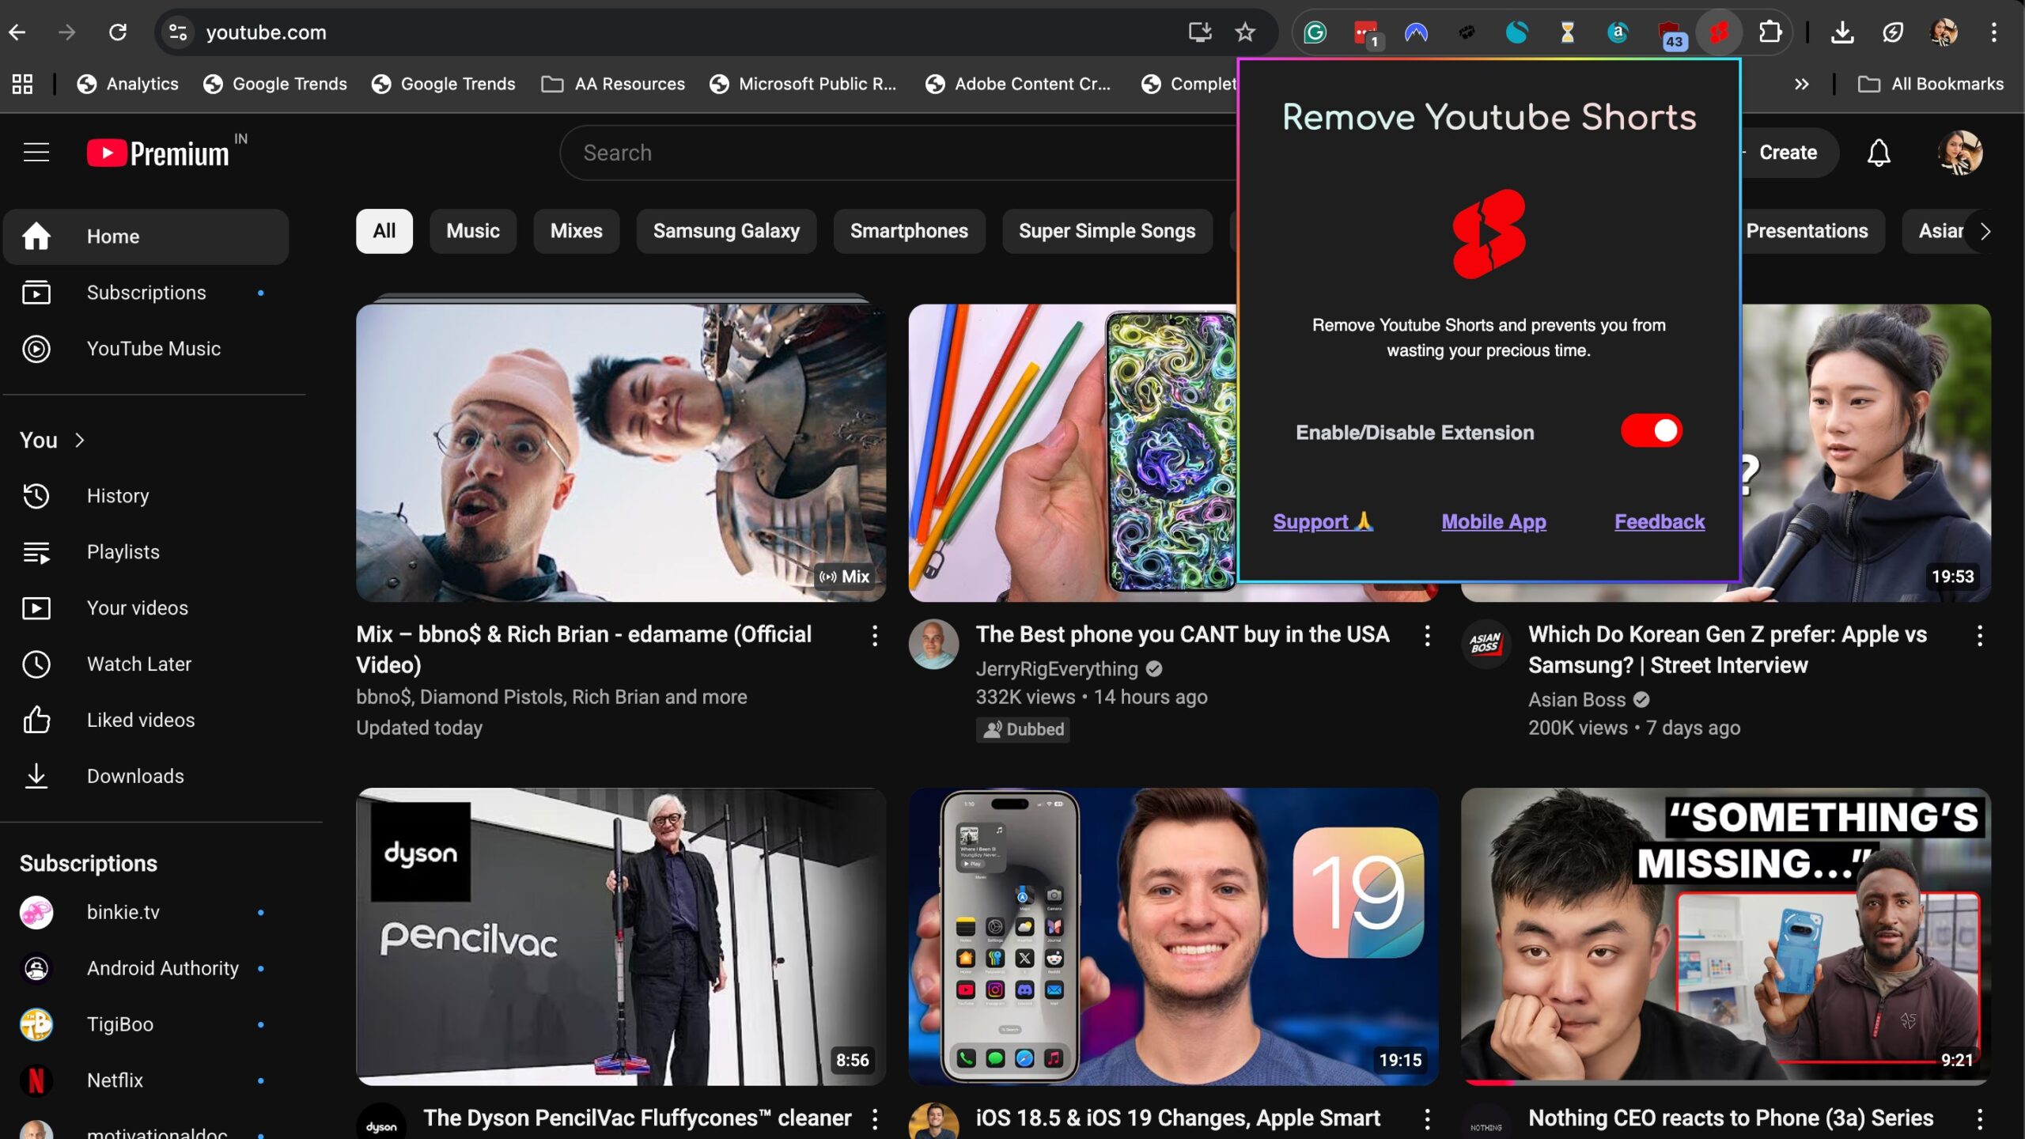Toggle the Enable/Disable Extension switch
Image resolution: width=2025 pixels, height=1139 pixels.
click(x=1651, y=431)
